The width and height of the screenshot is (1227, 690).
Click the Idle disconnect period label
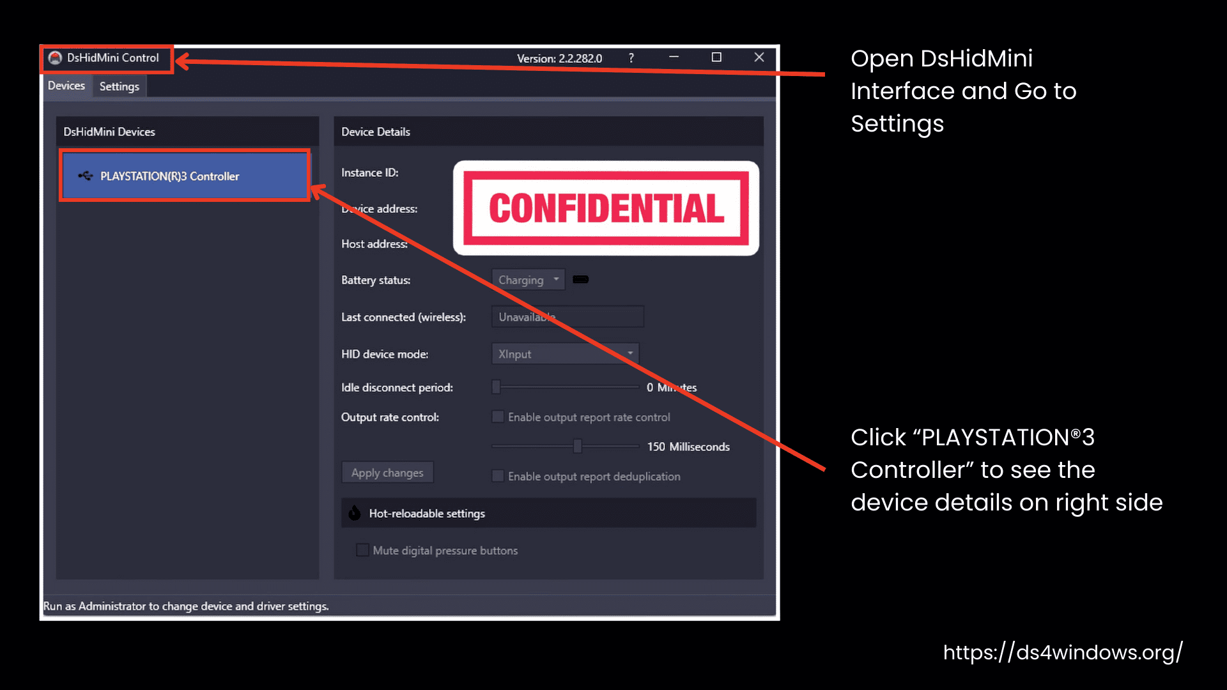click(397, 387)
